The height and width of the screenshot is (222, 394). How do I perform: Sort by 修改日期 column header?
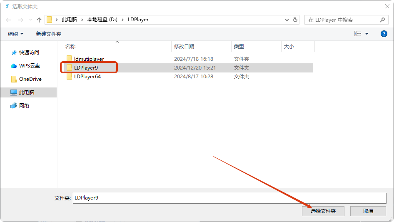[x=184, y=47]
